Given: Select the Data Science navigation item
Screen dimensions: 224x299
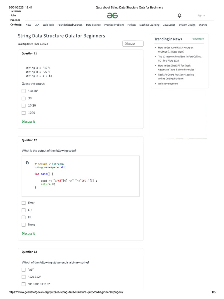Looking at the screenshot, I should pos(93,25).
